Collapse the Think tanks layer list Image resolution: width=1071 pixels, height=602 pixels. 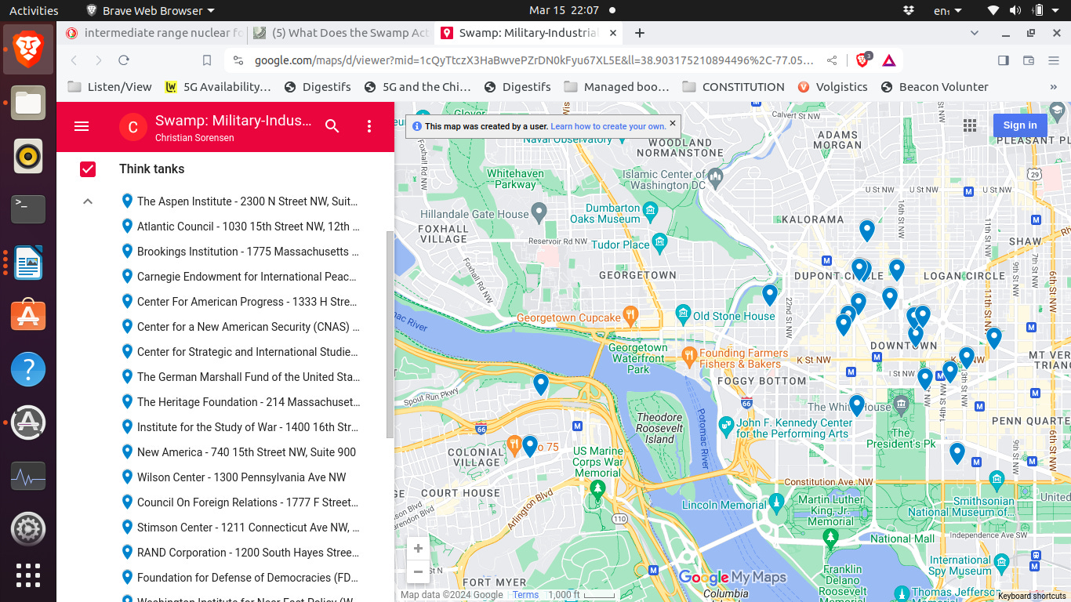[x=88, y=201]
